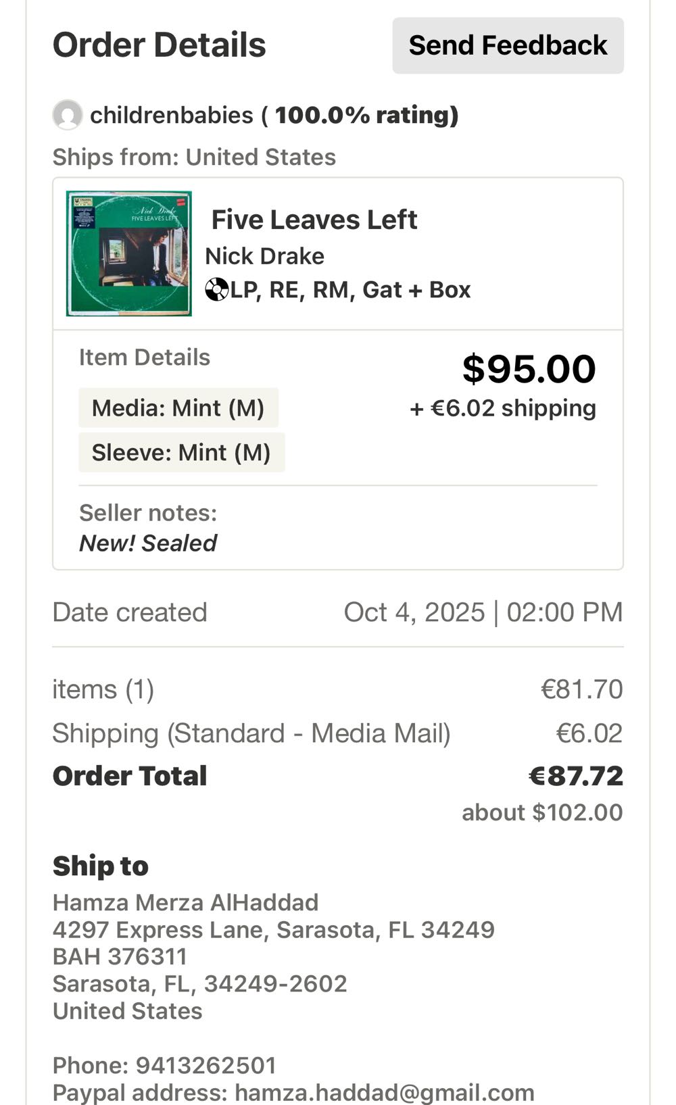Click the vinyl record icon beside format info
Screen dimensions: 676x1105
point(216,289)
